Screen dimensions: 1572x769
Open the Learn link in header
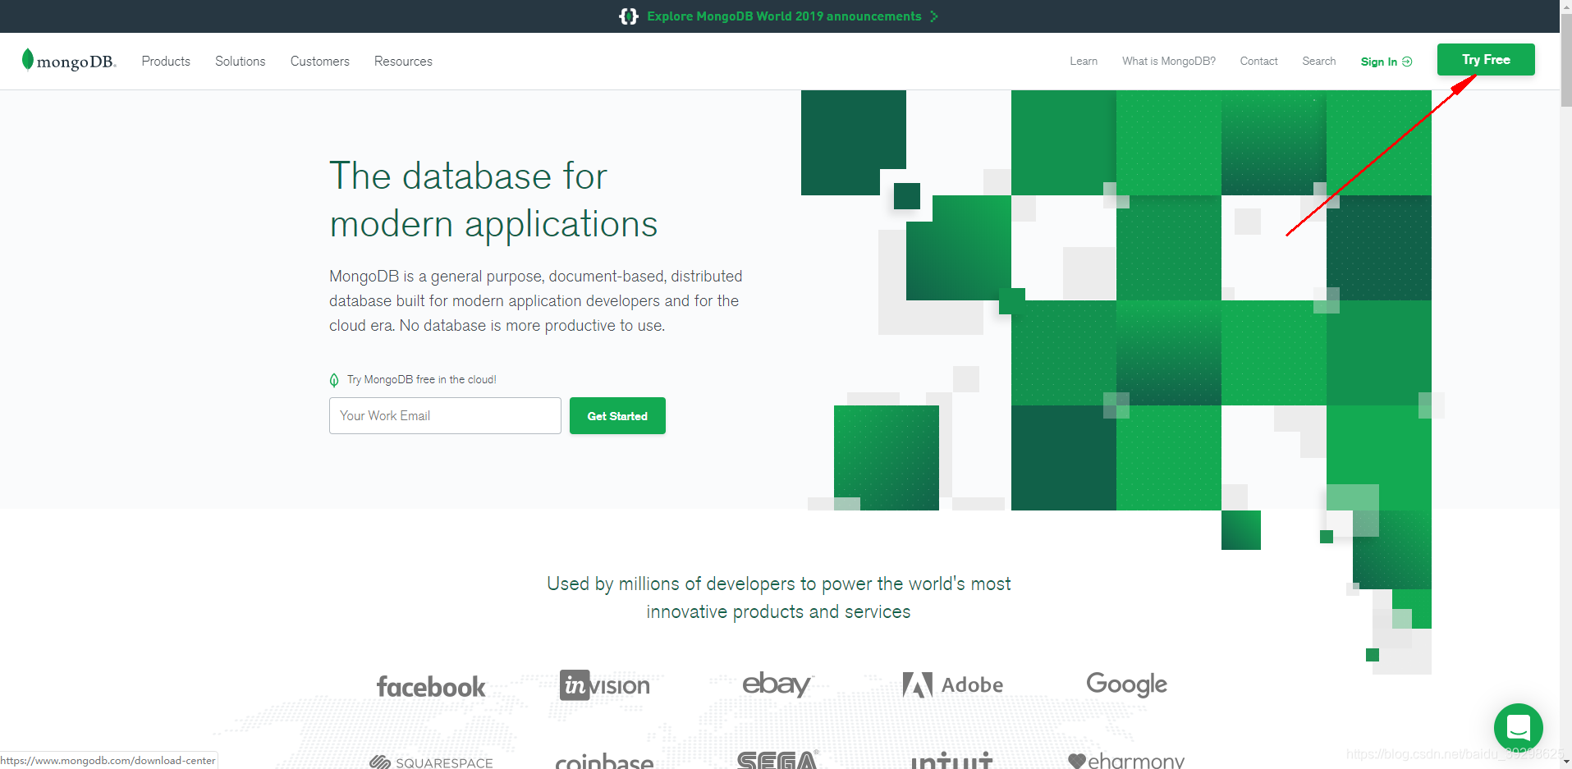coord(1084,62)
